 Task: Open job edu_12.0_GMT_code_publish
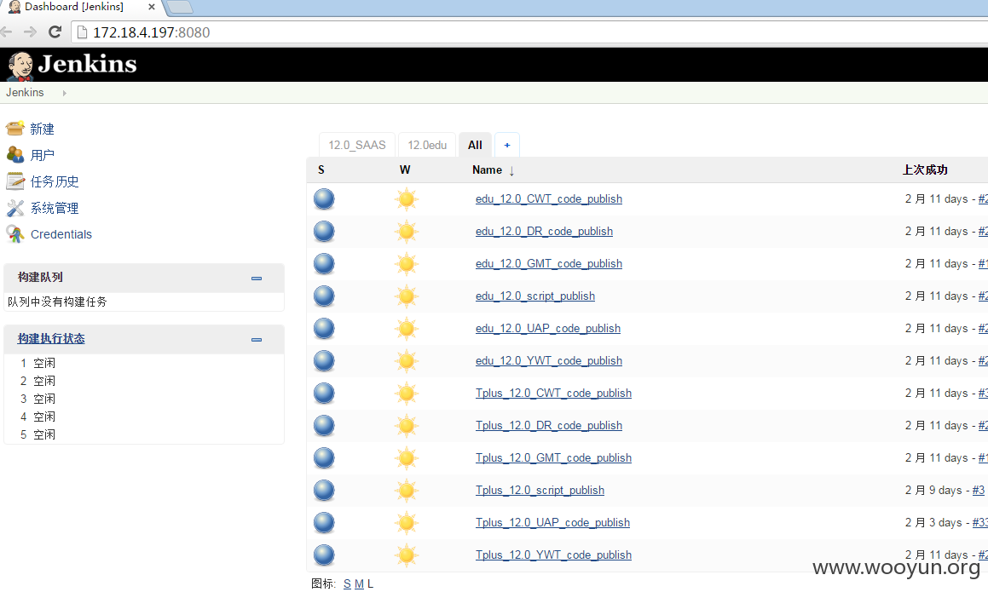pyautogui.click(x=549, y=263)
